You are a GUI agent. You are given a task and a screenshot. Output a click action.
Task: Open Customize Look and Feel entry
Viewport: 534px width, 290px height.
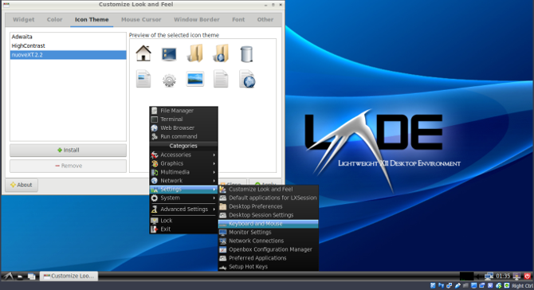[268, 190]
